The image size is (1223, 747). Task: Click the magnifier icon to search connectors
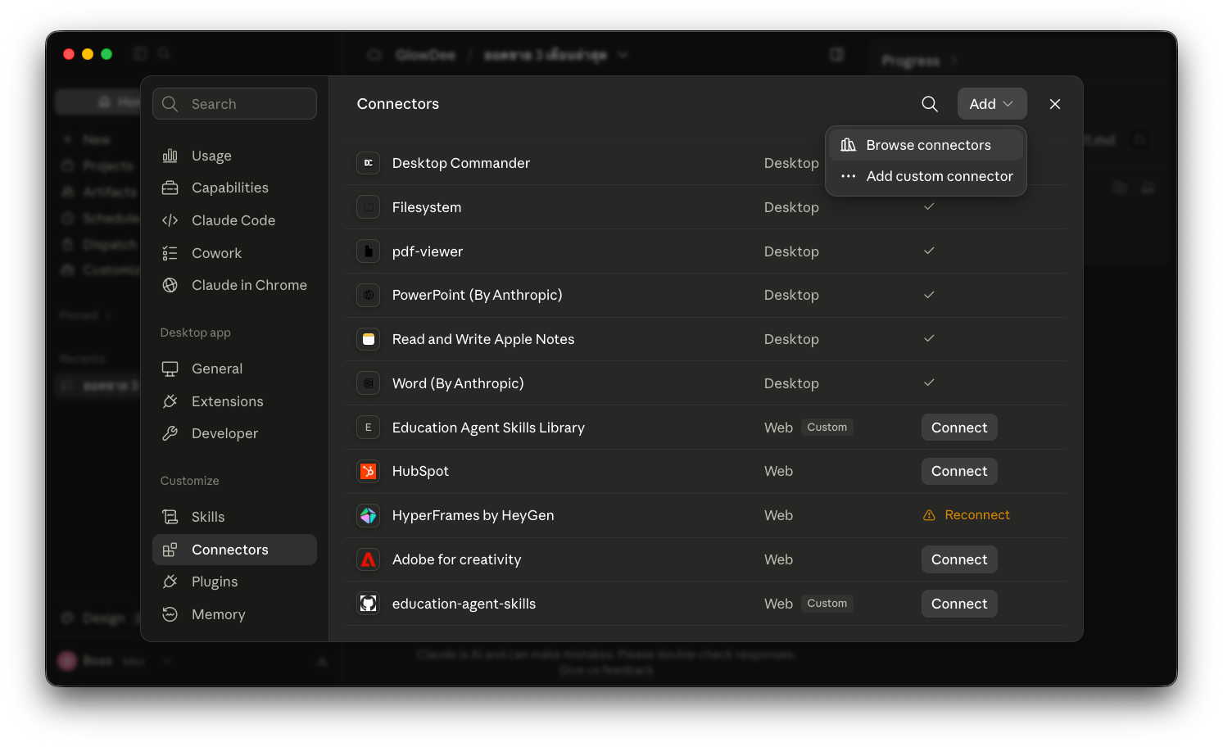tap(930, 104)
